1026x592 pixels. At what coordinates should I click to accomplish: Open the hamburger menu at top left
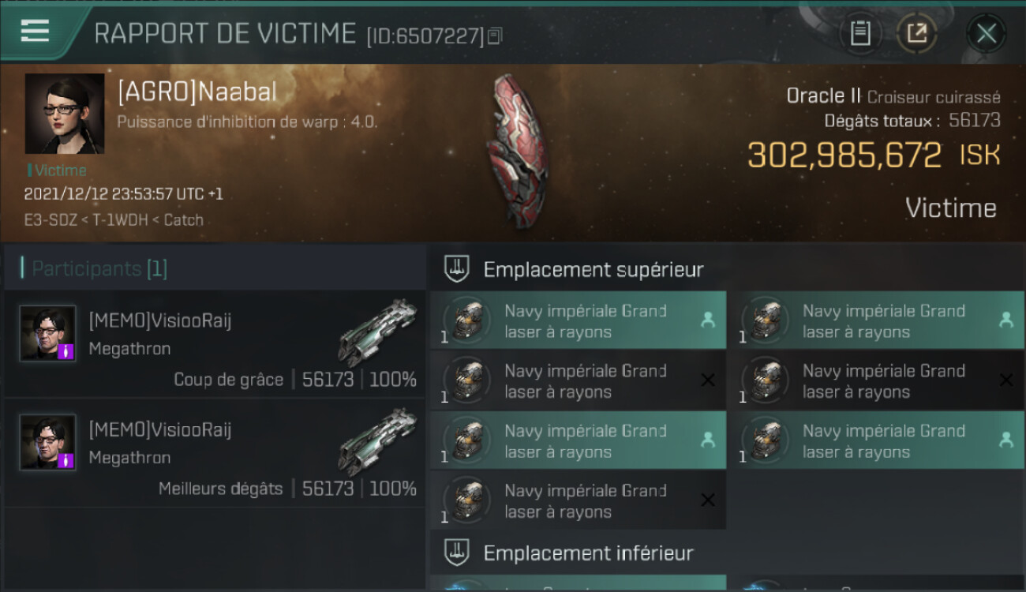pos(35,31)
